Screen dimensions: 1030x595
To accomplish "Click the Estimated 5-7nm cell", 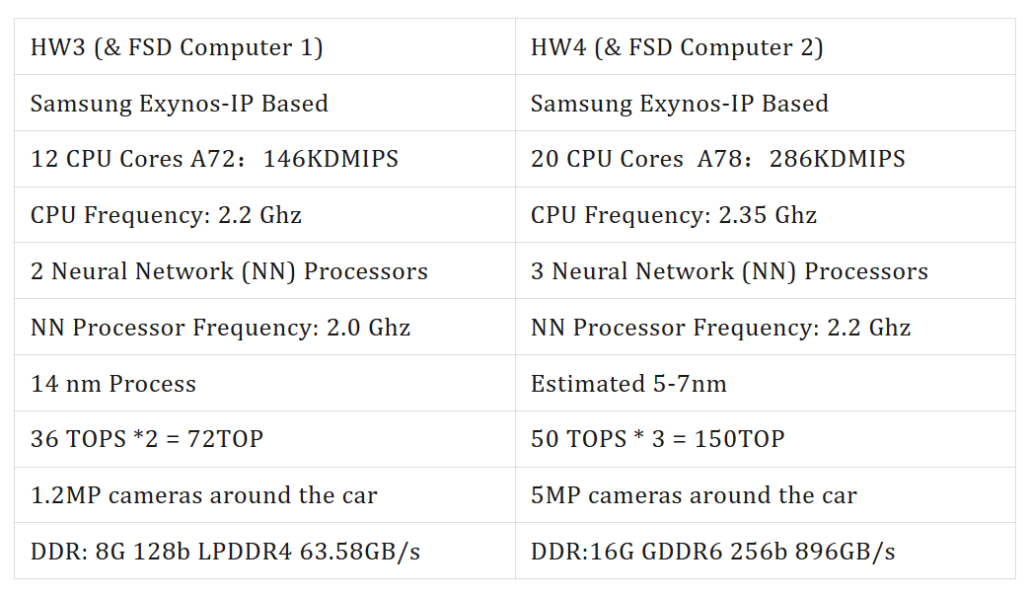I will coord(766,383).
